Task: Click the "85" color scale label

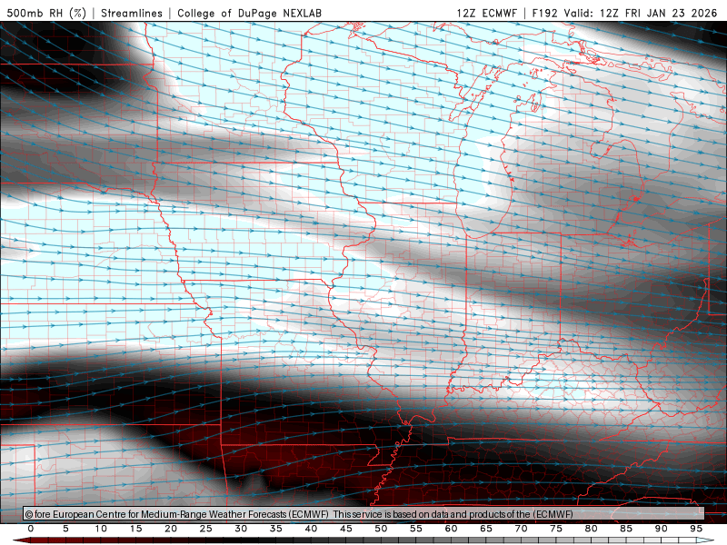Action: (626, 529)
